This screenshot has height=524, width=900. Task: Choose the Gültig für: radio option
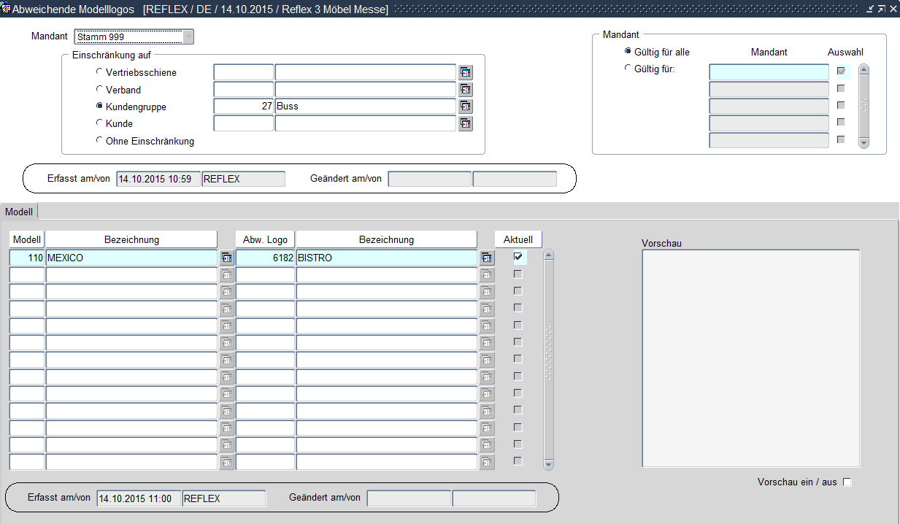point(628,68)
